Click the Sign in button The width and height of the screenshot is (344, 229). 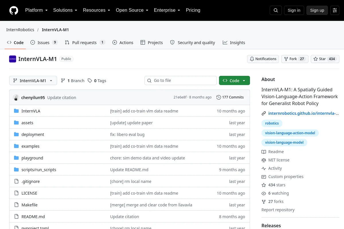294,10
